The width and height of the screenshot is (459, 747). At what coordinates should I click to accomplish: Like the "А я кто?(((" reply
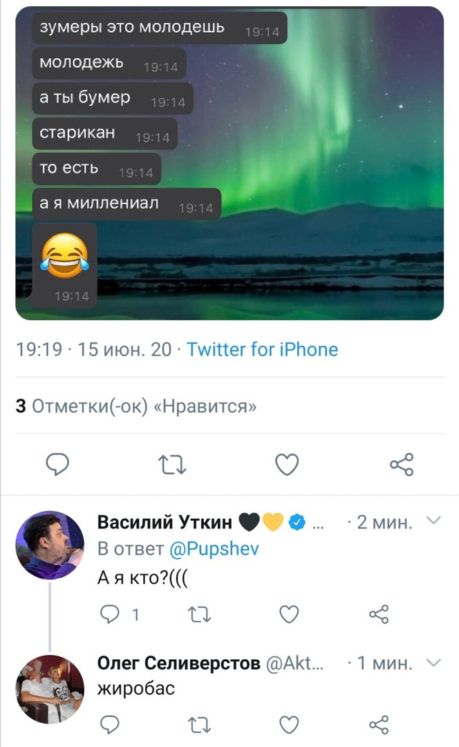(x=289, y=614)
